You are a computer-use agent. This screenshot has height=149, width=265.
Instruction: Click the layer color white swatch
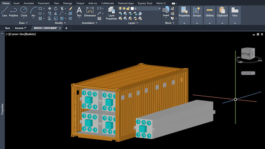(132, 9)
